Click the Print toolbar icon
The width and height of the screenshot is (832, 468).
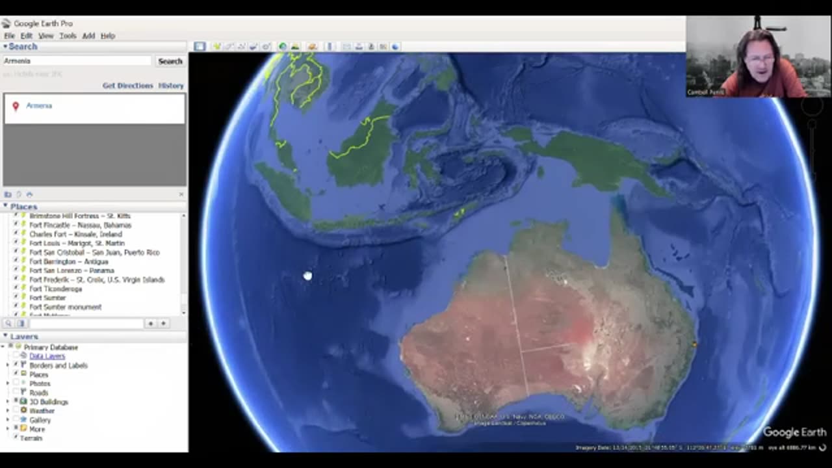point(359,46)
